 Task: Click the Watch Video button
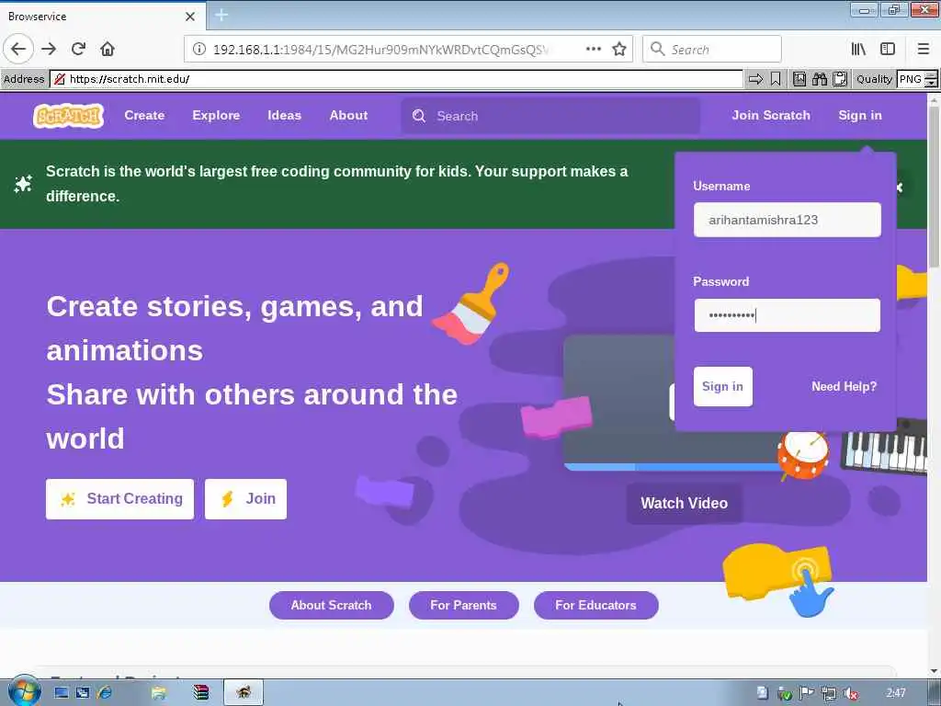[x=684, y=503]
